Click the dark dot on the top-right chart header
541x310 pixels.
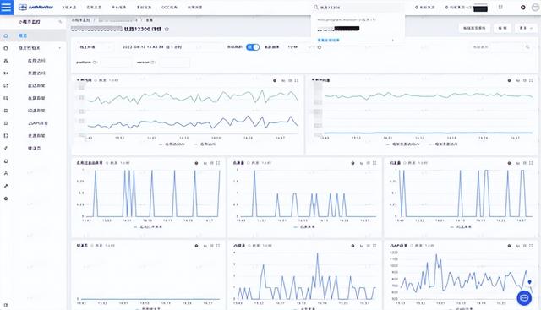[509, 80]
